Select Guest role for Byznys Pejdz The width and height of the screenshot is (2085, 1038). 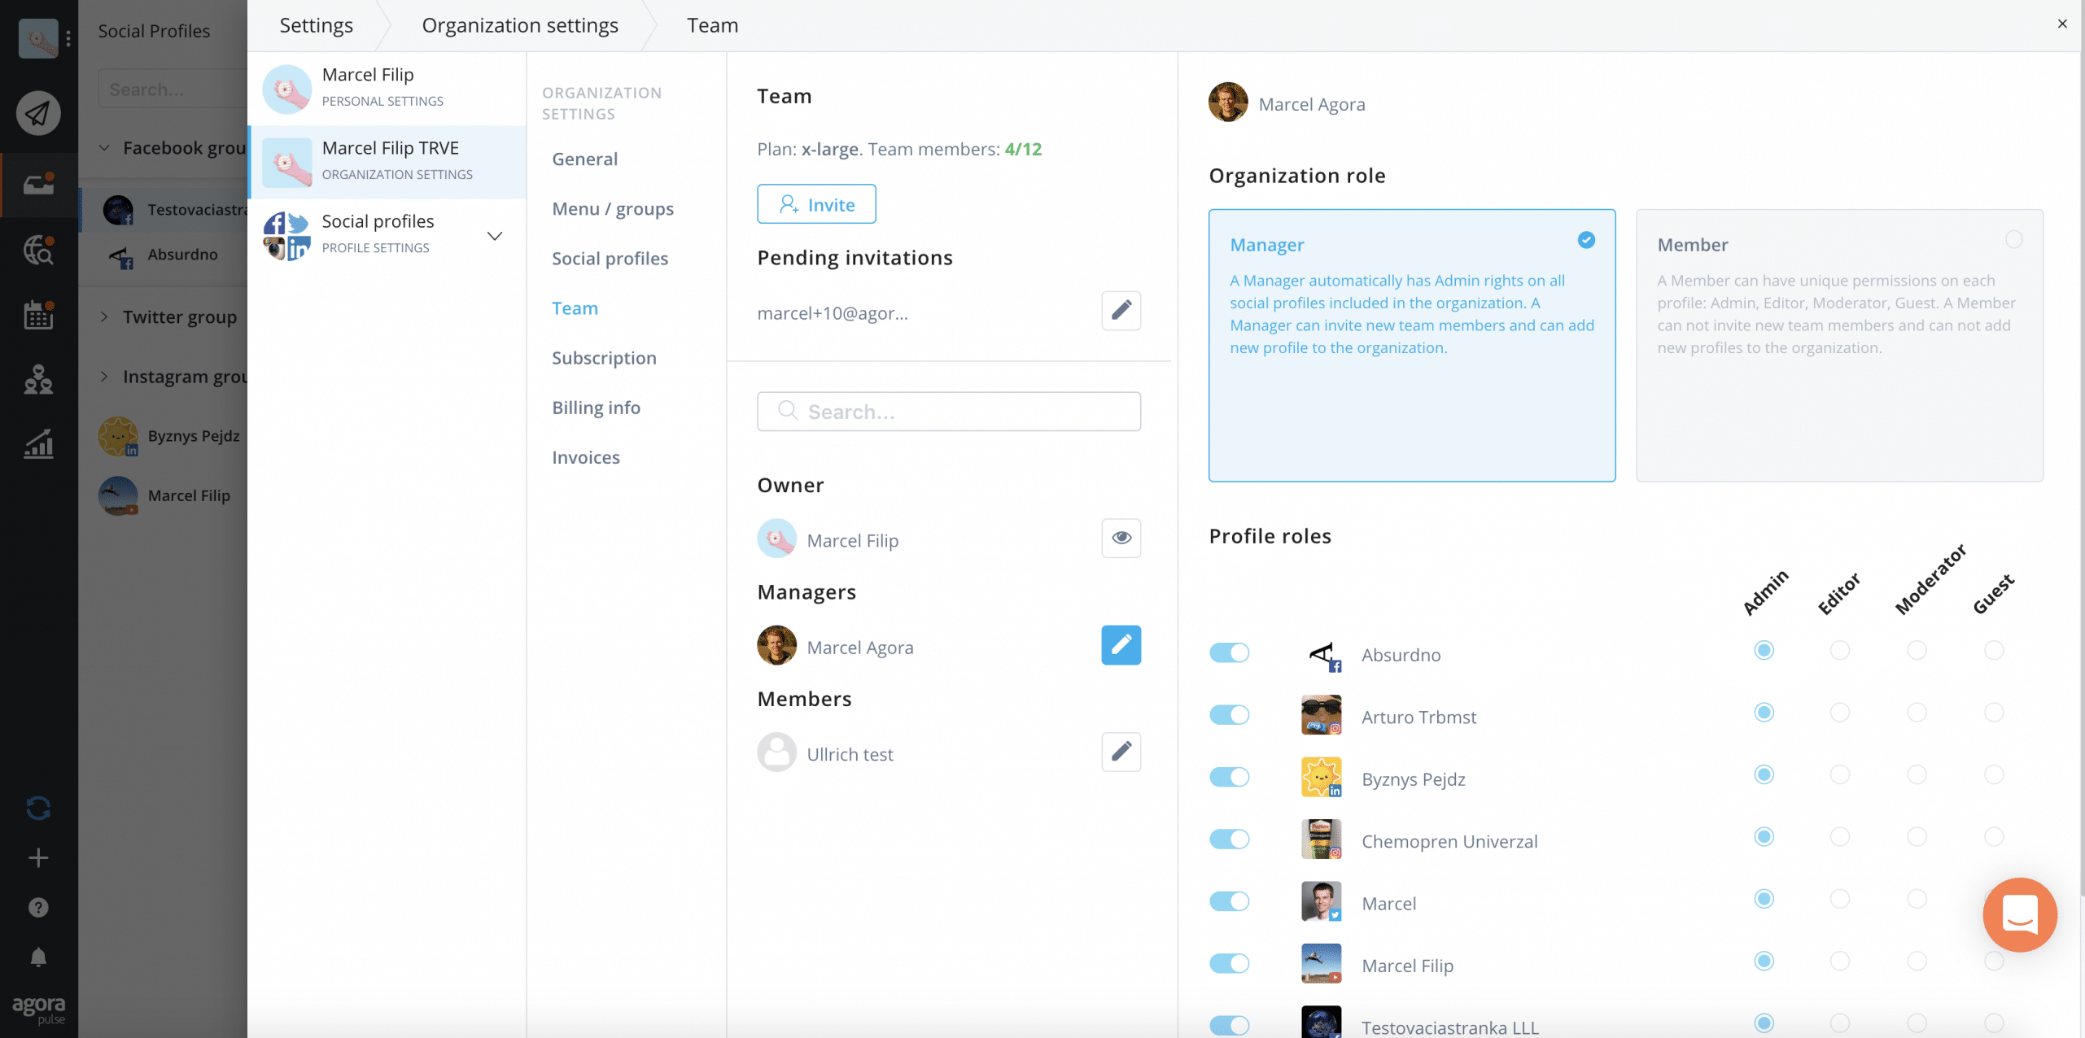1993,774
